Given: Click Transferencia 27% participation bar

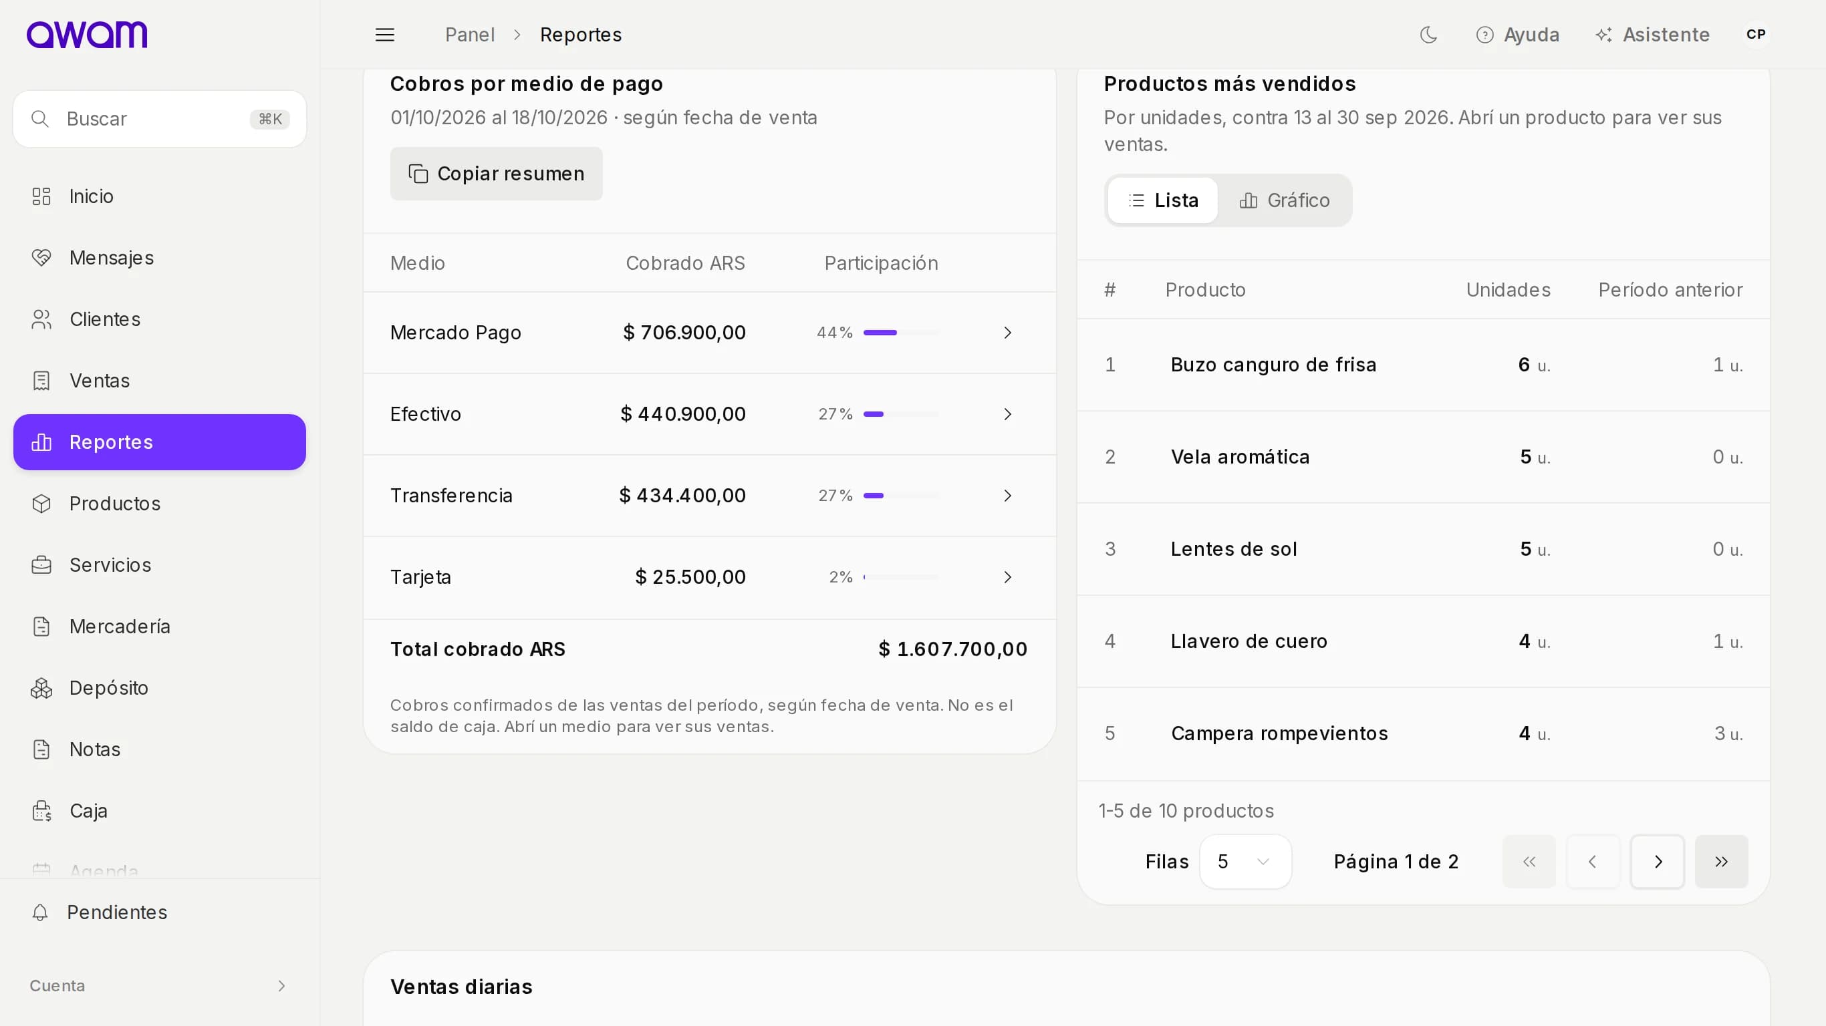Looking at the screenshot, I should pos(901,495).
